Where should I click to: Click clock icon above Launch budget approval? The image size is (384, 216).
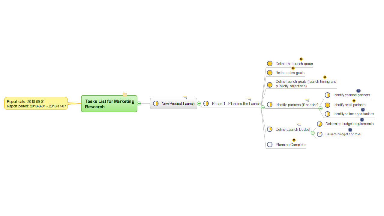(350, 130)
